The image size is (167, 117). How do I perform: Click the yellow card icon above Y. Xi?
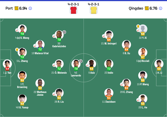138,26
